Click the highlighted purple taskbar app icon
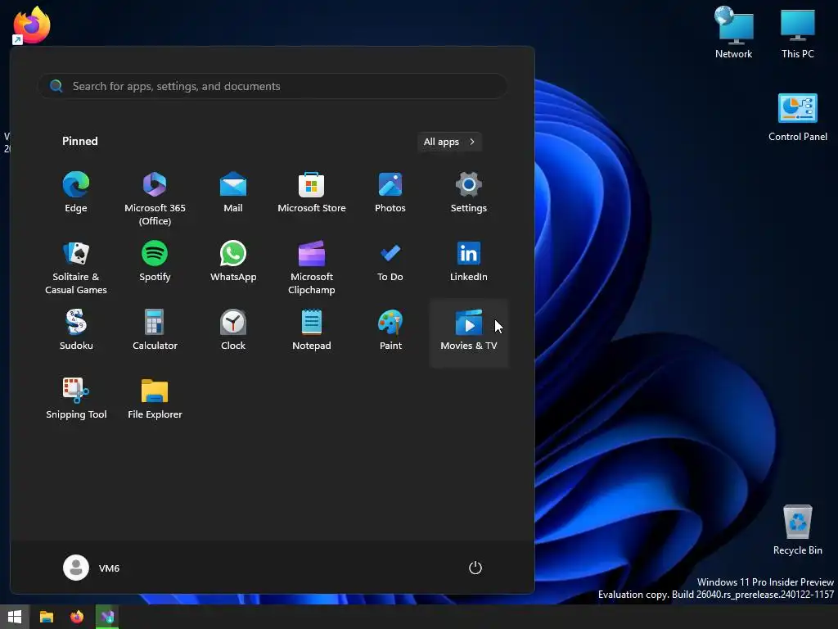Viewport: 838px width, 629px height. (107, 617)
